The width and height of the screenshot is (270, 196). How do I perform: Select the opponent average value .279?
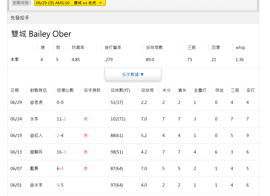point(108,60)
